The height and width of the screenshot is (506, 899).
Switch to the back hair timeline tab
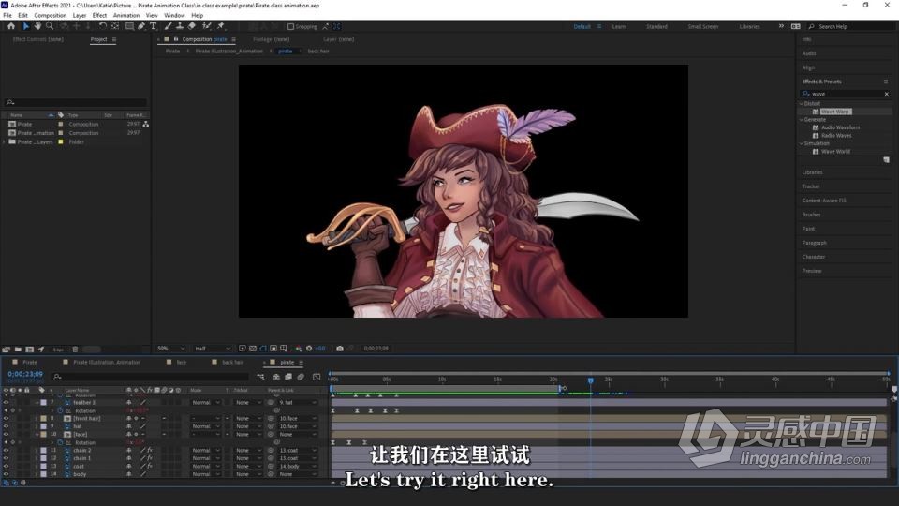click(232, 363)
